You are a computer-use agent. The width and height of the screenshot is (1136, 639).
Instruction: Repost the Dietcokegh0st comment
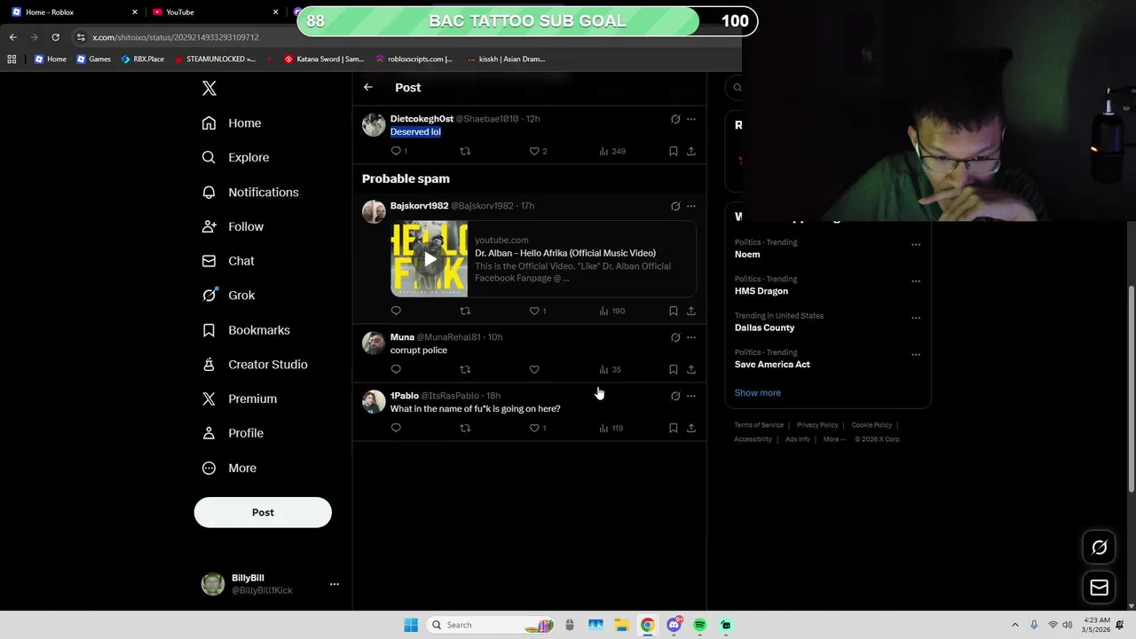pyautogui.click(x=465, y=151)
